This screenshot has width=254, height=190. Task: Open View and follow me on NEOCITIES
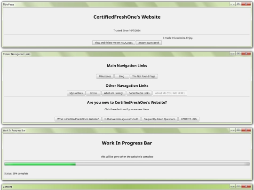click(114, 43)
